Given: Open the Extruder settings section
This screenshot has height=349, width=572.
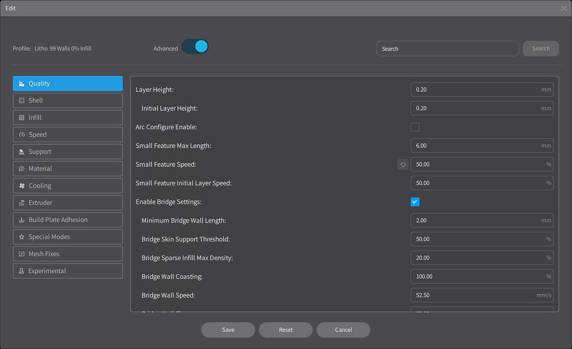Looking at the screenshot, I should tap(68, 202).
